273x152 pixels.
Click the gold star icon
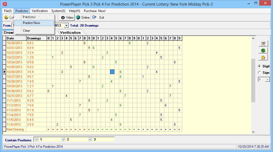(x=263, y=57)
